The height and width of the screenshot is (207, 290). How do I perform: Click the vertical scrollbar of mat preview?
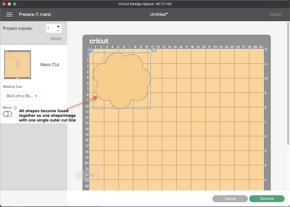[x=288, y=83]
